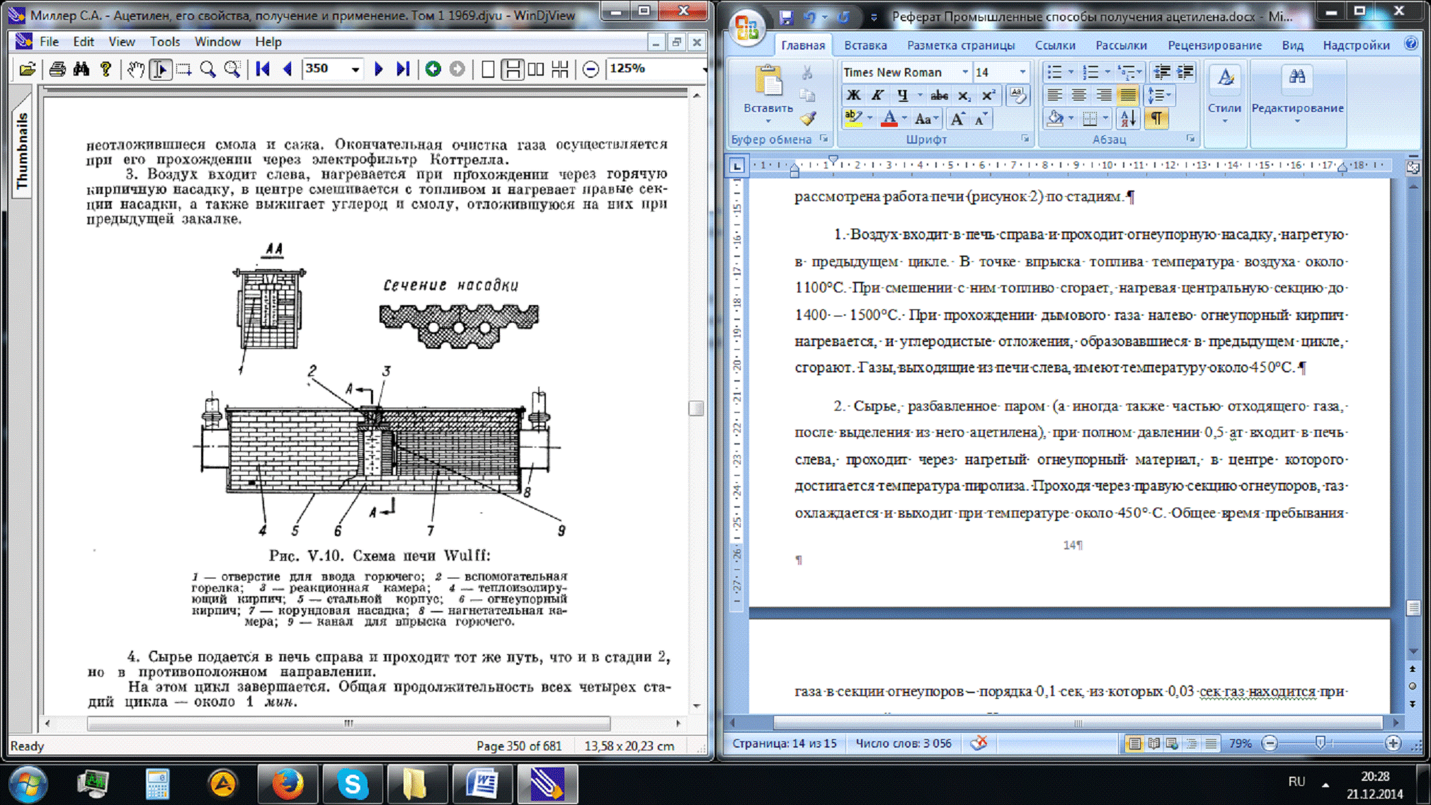Open the Tools menu in WinDjView
1431x805 pixels.
pyautogui.click(x=164, y=42)
